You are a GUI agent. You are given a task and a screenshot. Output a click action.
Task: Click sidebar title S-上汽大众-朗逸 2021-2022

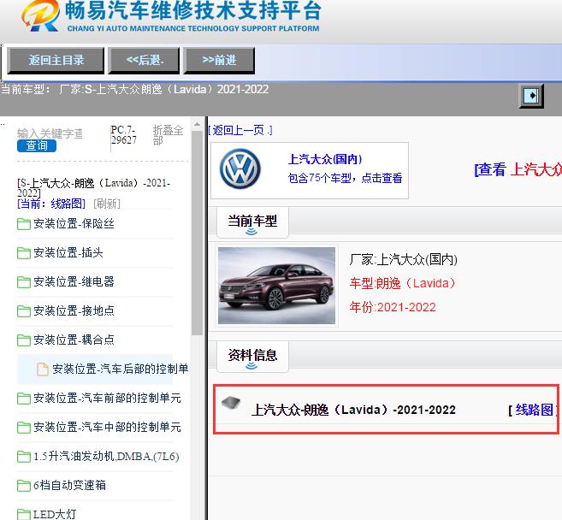click(x=93, y=188)
